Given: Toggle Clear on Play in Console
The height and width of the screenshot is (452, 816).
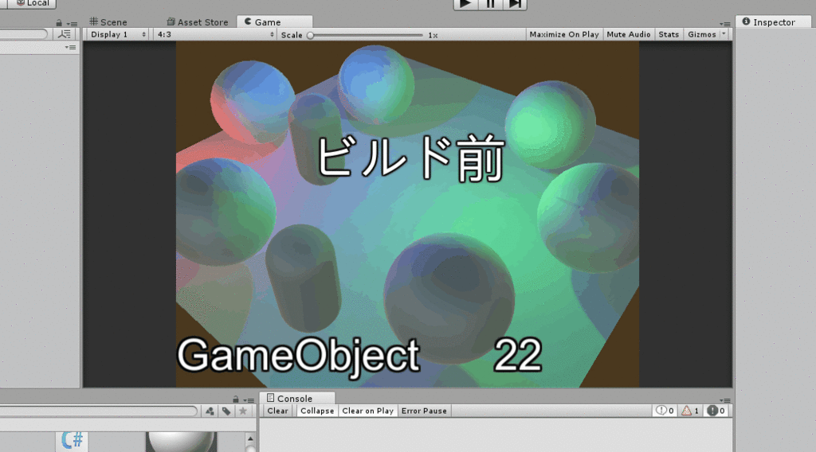Looking at the screenshot, I should click(x=367, y=411).
